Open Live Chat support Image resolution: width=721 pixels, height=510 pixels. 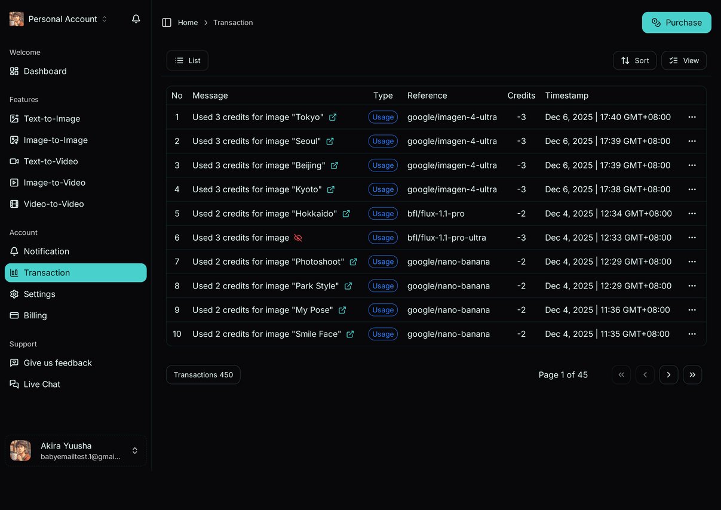[41, 384]
